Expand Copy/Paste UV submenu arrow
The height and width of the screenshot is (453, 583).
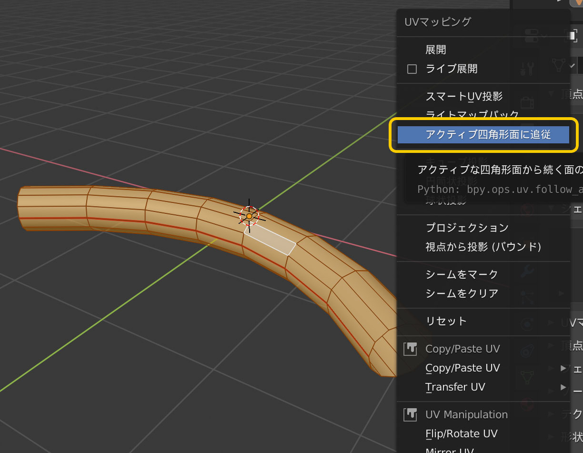pyautogui.click(x=563, y=368)
